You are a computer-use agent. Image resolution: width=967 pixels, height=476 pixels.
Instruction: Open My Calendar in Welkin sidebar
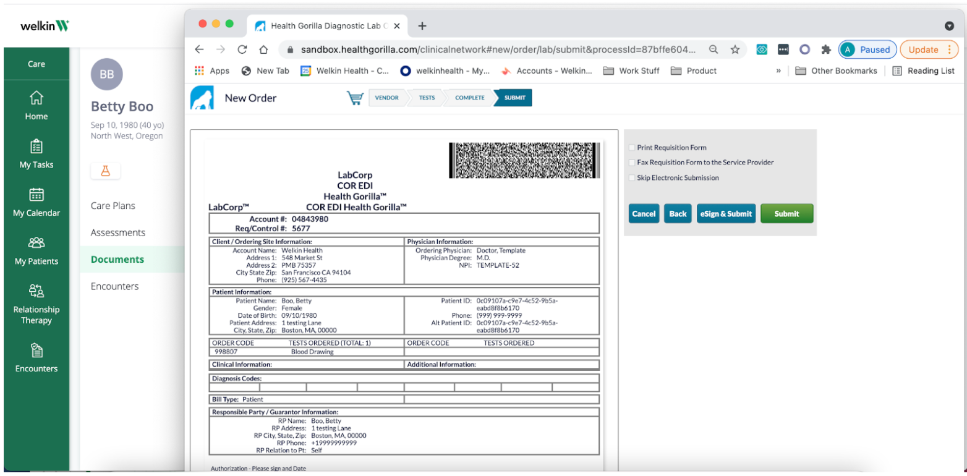pyautogui.click(x=36, y=202)
